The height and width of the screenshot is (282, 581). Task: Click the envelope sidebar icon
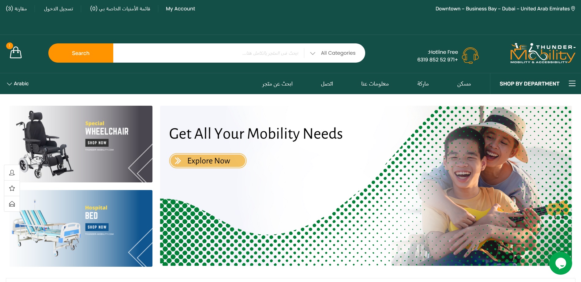point(12,204)
